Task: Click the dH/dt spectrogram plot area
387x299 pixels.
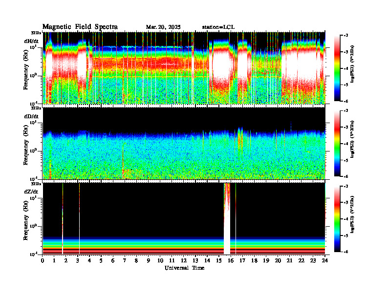Action: (184, 68)
